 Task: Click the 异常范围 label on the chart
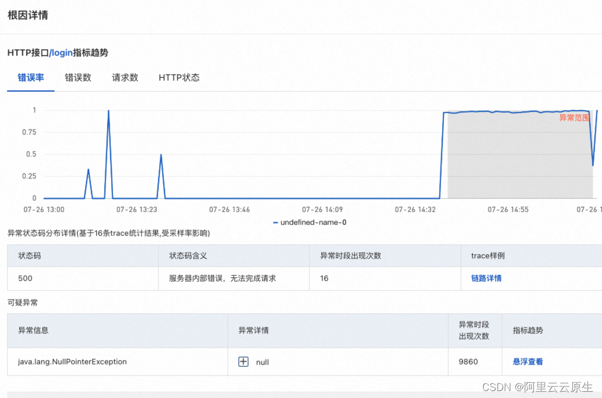pyautogui.click(x=575, y=118)
